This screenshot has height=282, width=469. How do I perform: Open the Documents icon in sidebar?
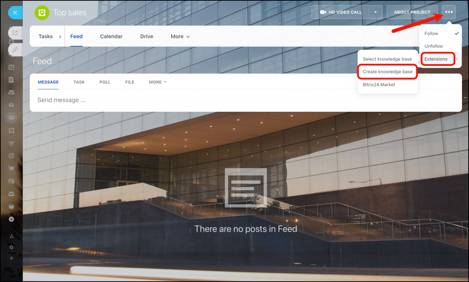(11, 79)
